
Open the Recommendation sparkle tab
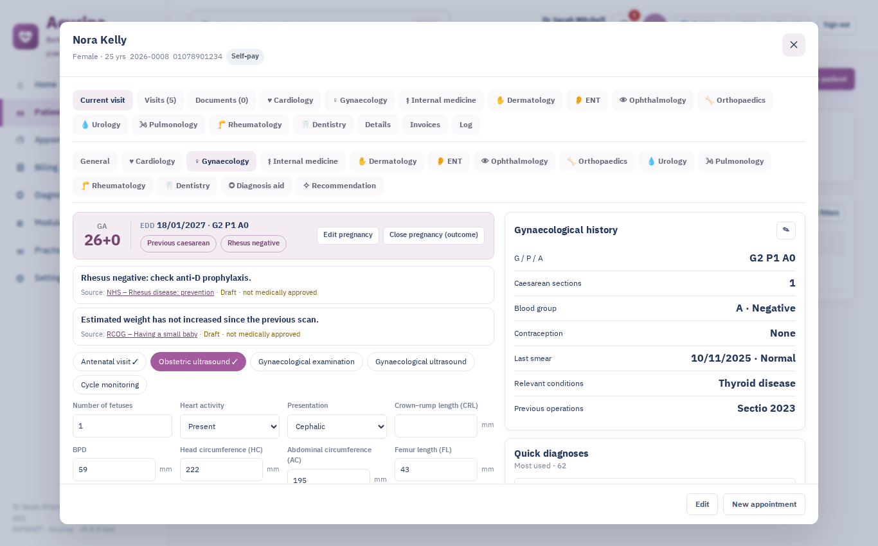point(339,186)
